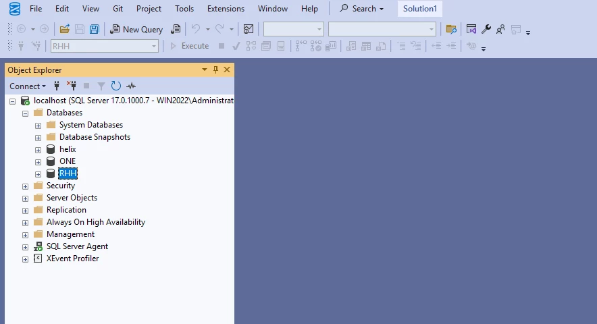The height and width of the screenshot is (324, 597).
Task: Pin the Object Explorer panel
Action: coord(215,70)
